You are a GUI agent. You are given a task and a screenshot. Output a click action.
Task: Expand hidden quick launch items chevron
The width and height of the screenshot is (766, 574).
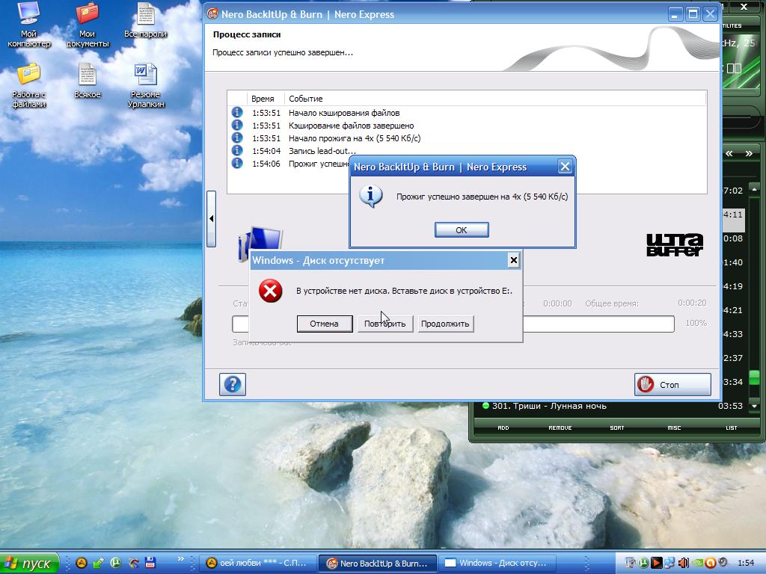[180, 559]
